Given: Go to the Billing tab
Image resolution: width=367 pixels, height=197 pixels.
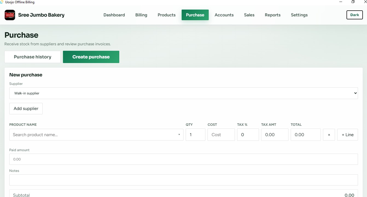Looking at the screenshot, I should point(141,15).
